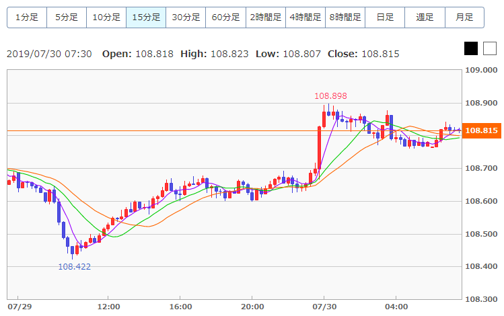This screenshot has width=504, height=316.
Task: Click the orange 108.815 current price tag
Action: coord(481,130)
